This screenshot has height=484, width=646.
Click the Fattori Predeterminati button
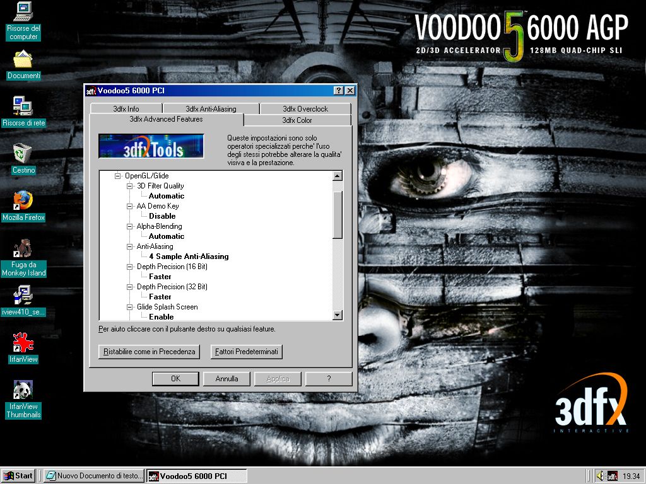click(247, 352)
